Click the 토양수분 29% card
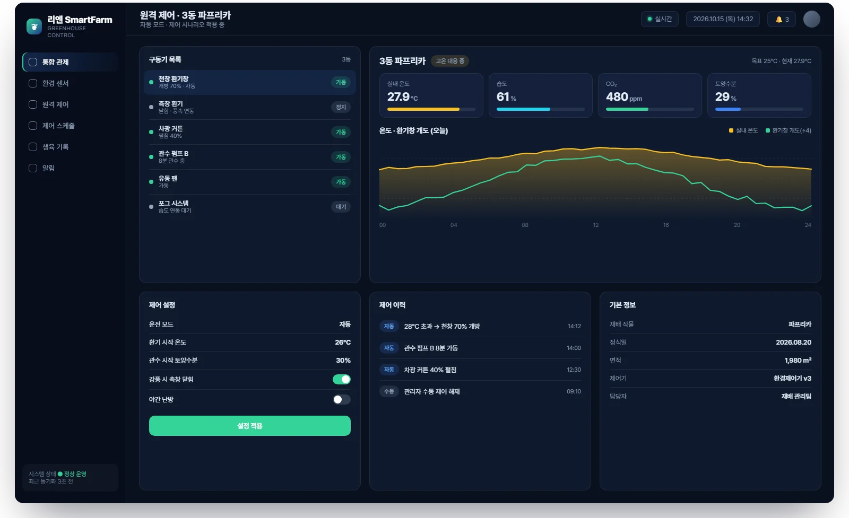Viewport: 849px width, 518px height. pos(759,95)
